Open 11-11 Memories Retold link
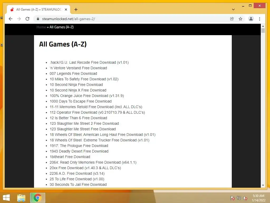The height and width of the screenshot is (203, 270). point(96,107)
